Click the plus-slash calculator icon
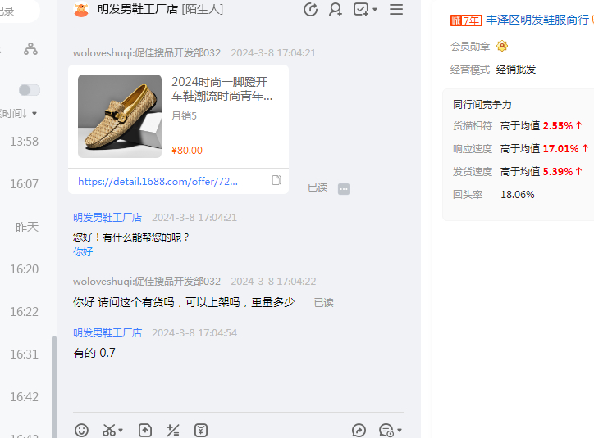 (172, 430)
